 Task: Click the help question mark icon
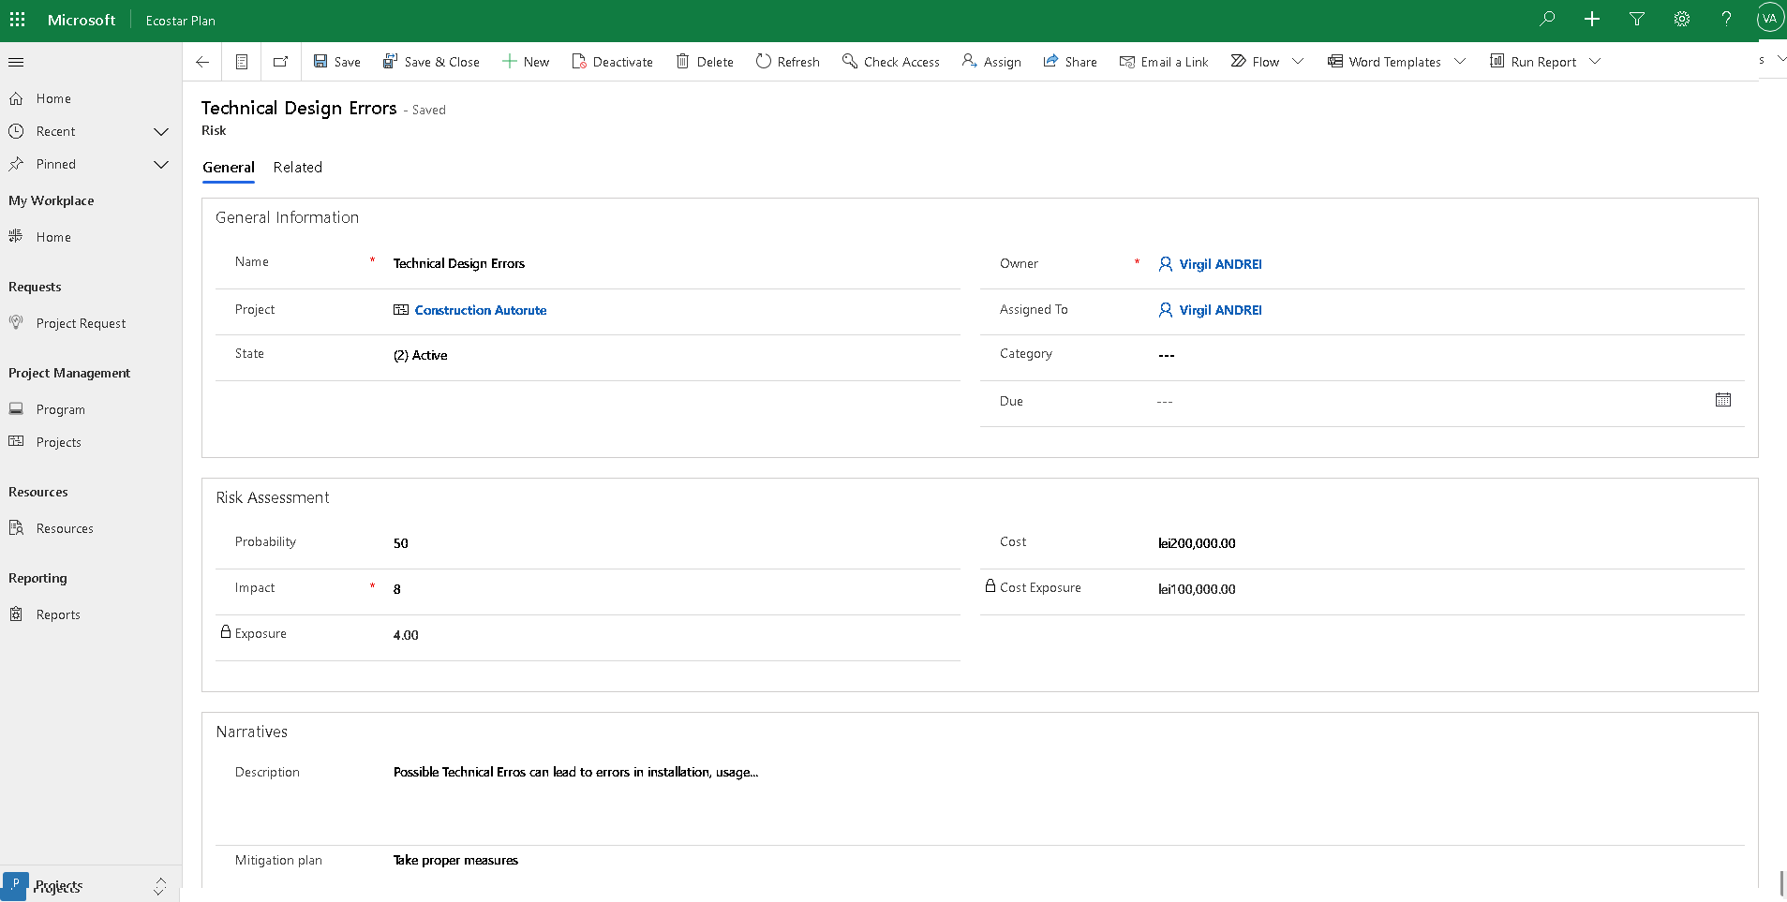(1726, 20)
